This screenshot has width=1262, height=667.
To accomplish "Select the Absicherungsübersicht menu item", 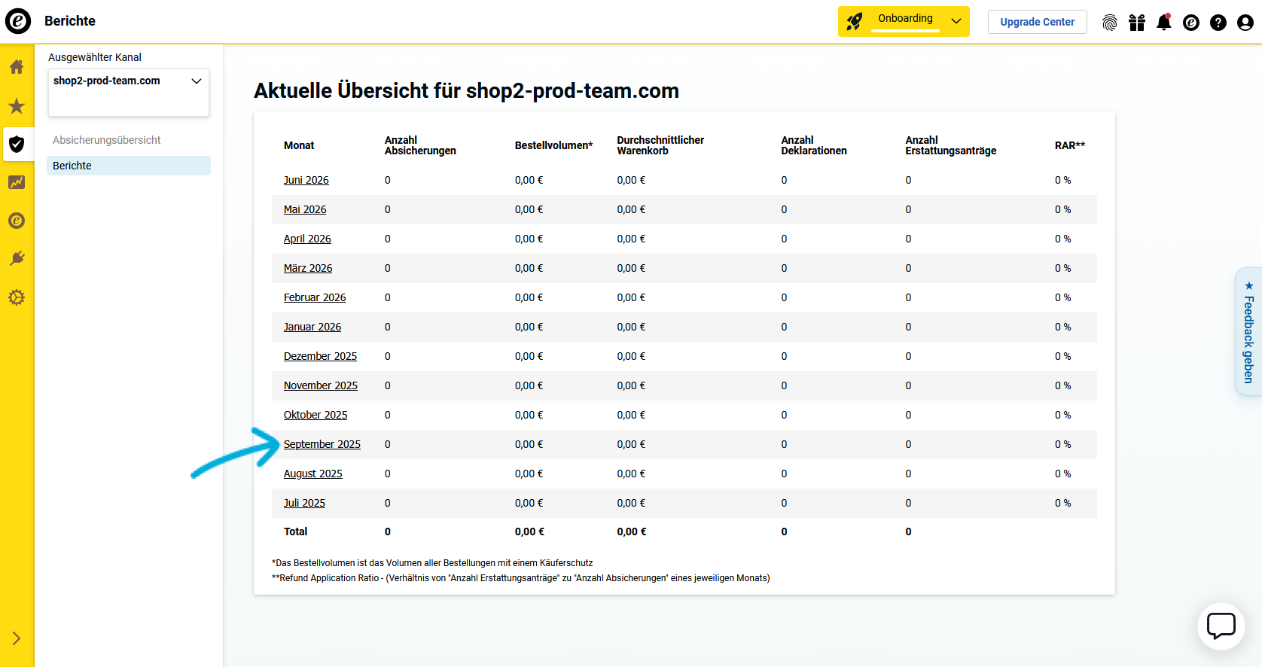I will click(x=107, y=140).
